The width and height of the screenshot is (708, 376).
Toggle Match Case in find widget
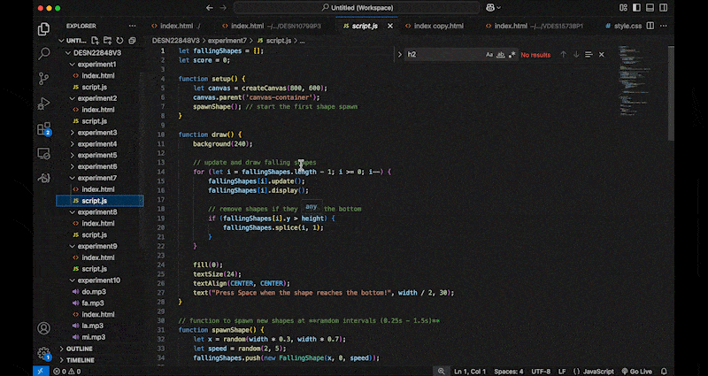(x=489, y=55)
